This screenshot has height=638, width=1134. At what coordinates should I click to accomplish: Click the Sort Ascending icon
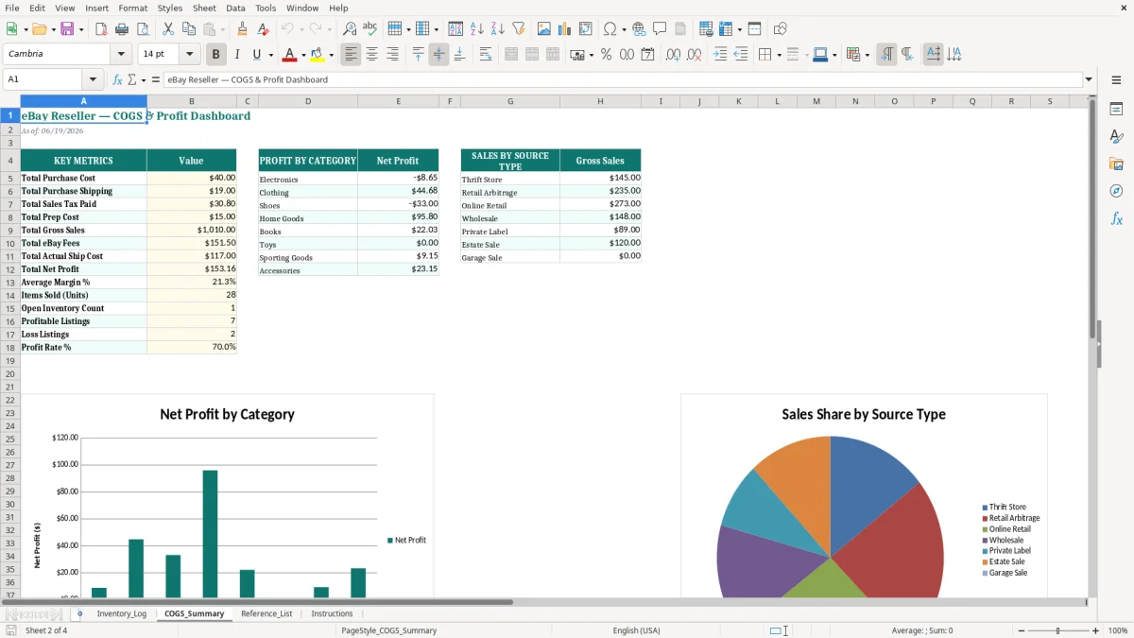click(476, 29)
